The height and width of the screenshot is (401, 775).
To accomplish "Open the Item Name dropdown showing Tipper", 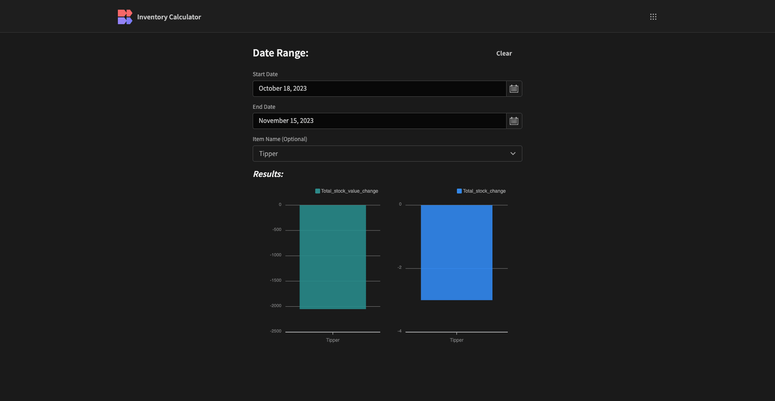I will tap(387, 154).
